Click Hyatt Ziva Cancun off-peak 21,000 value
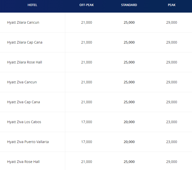The image size is (192, 170). [86, 82]
